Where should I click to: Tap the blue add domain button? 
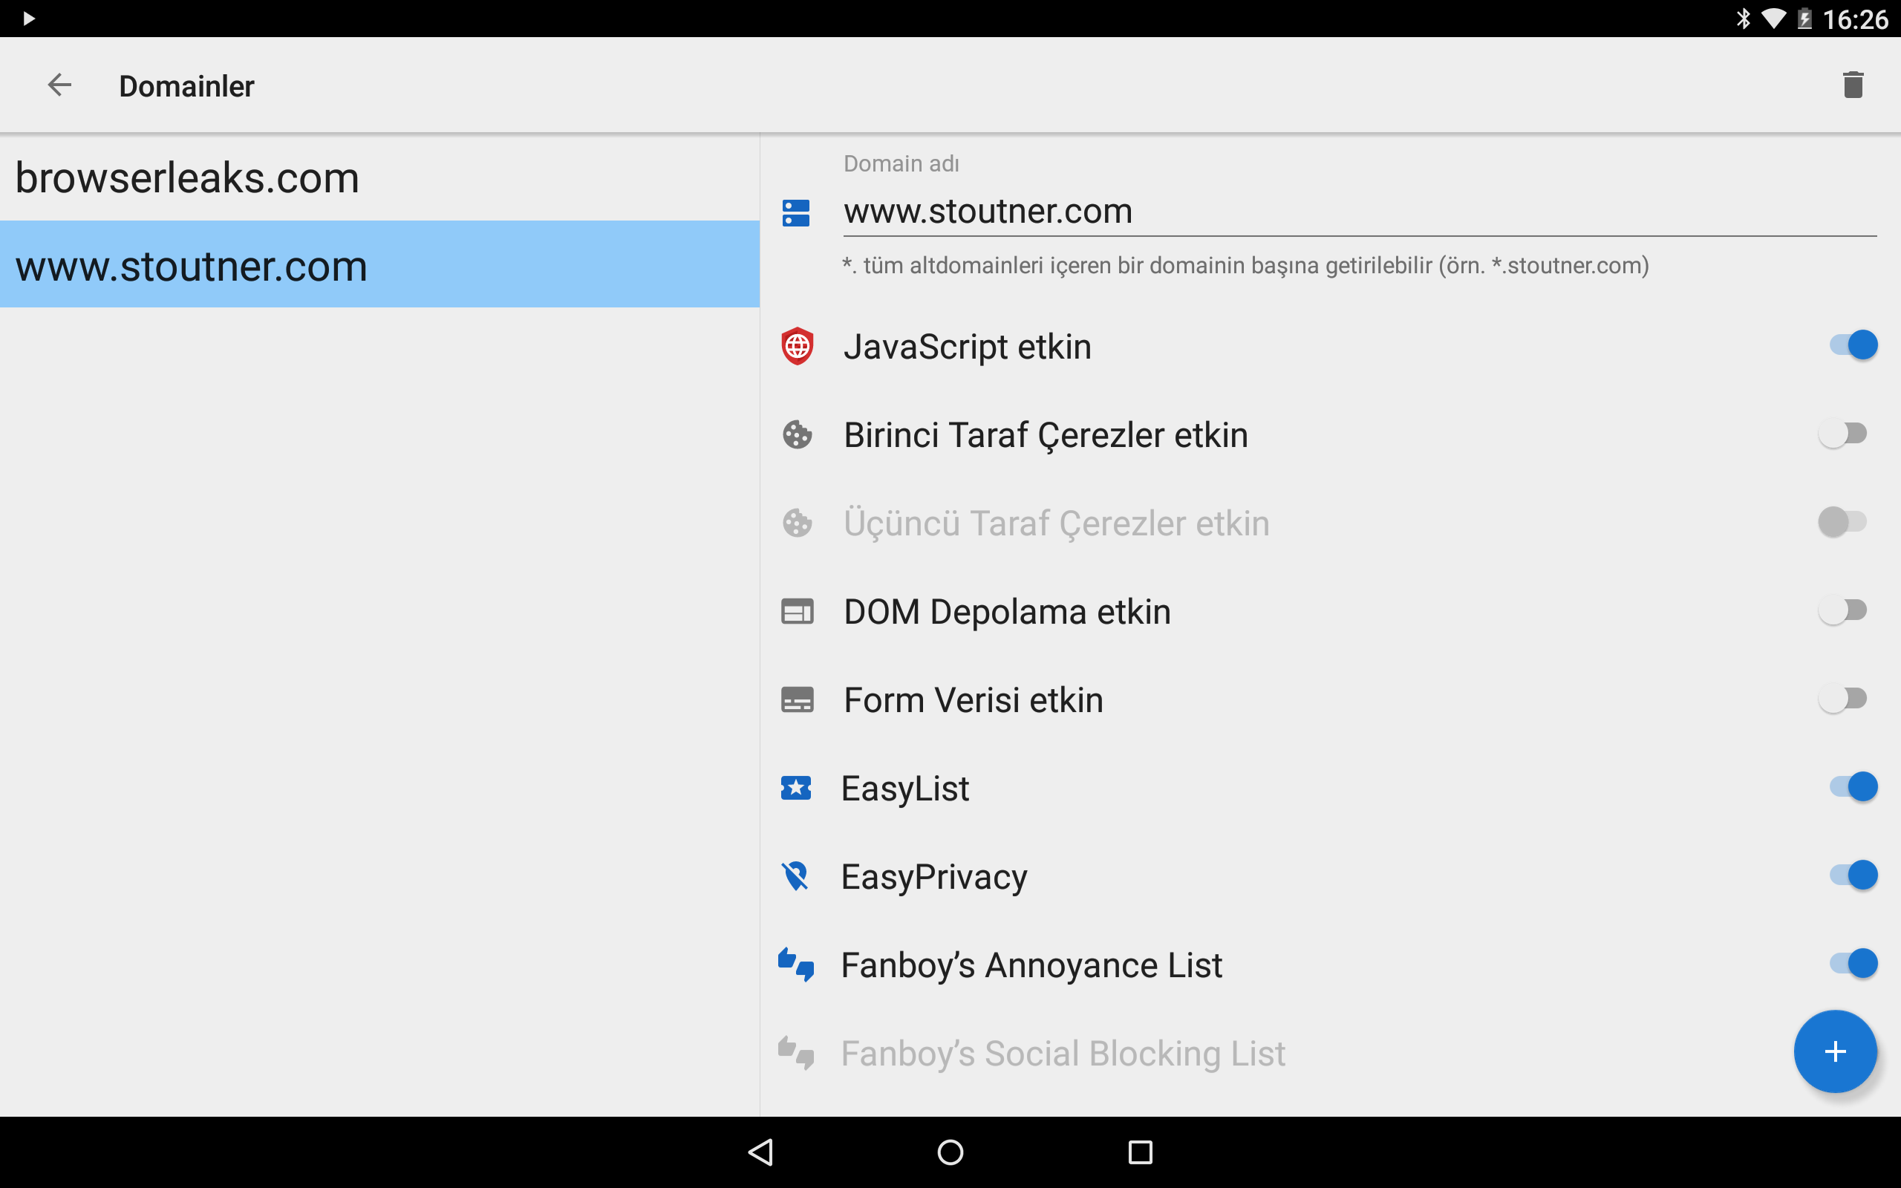point(1834,1051)
